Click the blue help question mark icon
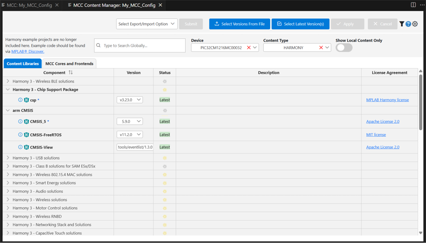Image resolution: width=426 pixels, height=243 pixels. coord(408,24)
